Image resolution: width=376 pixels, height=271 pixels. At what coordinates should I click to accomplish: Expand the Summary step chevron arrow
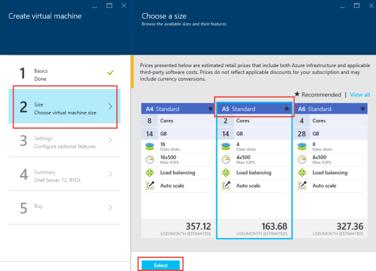pos(110,174)
